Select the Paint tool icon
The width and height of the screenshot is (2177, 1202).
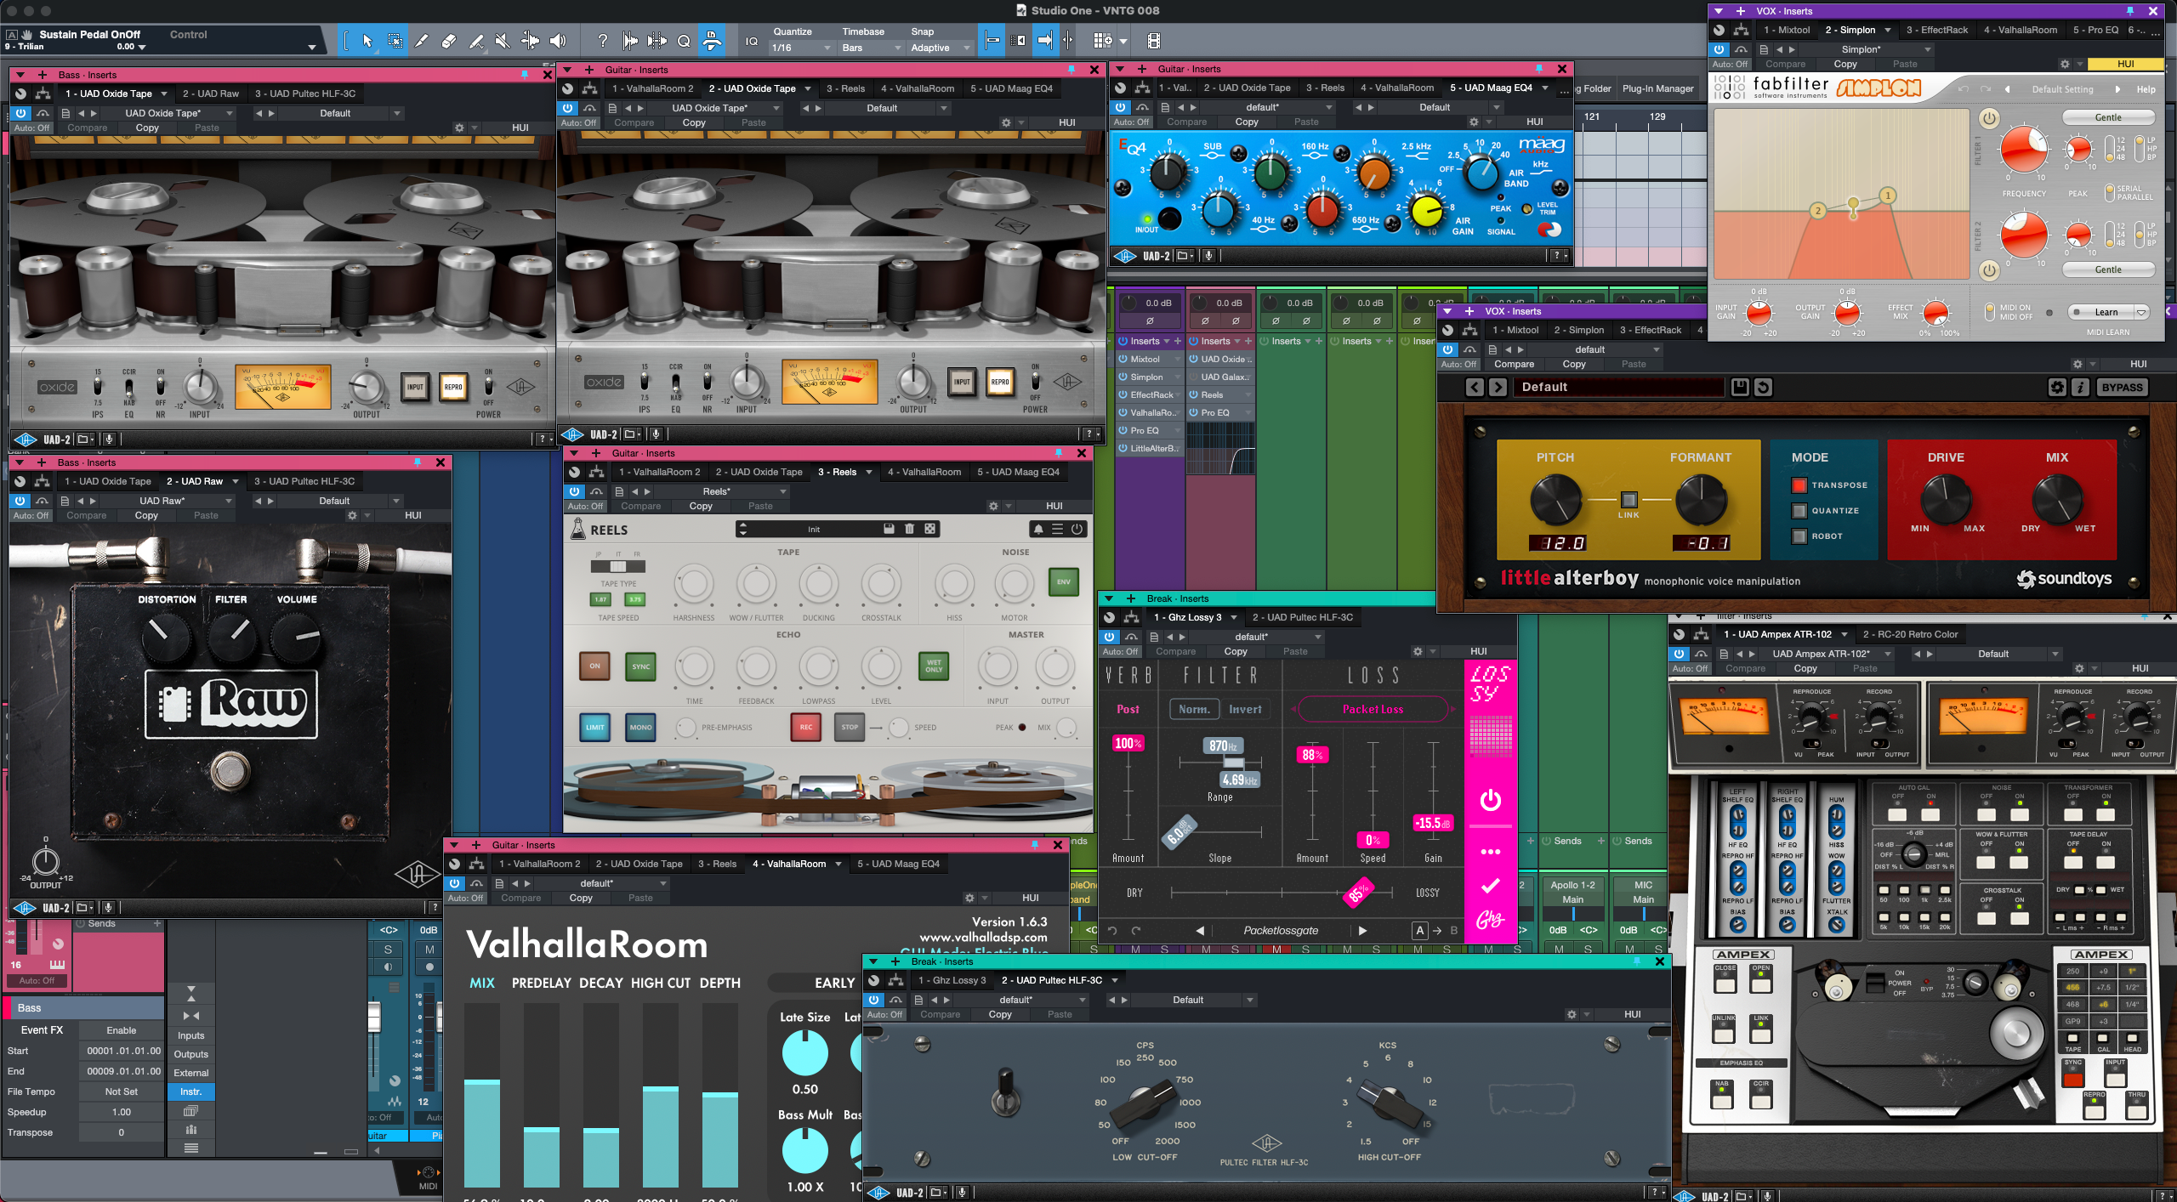476,41
